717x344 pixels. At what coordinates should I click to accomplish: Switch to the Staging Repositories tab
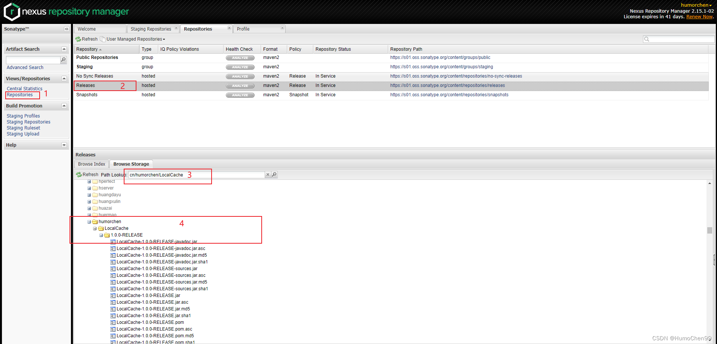click(x=151, y=29)
